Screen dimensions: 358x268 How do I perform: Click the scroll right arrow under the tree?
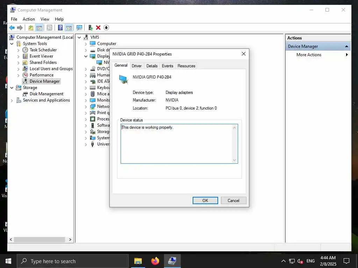click(x=70, y=239)
